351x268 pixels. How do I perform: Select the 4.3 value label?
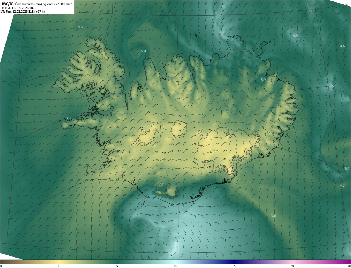[x=342, y=186]
